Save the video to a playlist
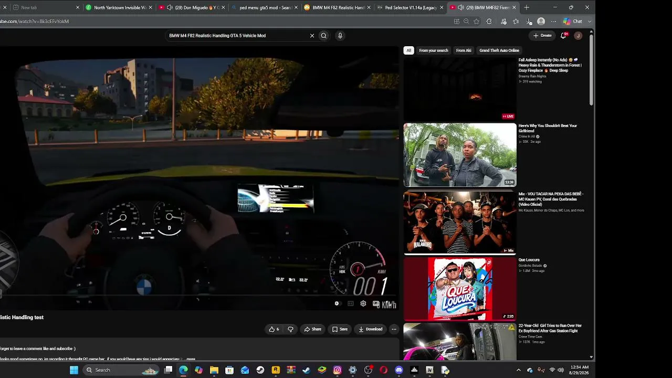 (340, 329)
